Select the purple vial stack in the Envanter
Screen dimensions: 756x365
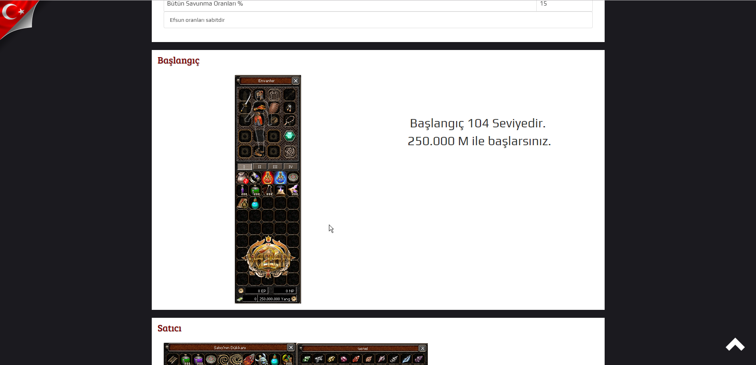(x=242, y=190)
